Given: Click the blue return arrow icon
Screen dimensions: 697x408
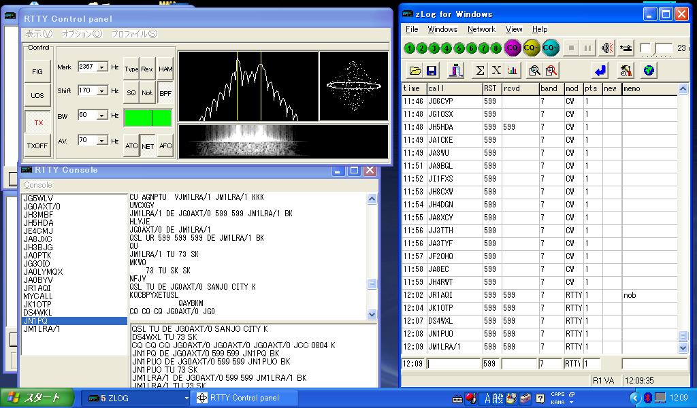Looking at the screenshot, I should tap(600, 70).
